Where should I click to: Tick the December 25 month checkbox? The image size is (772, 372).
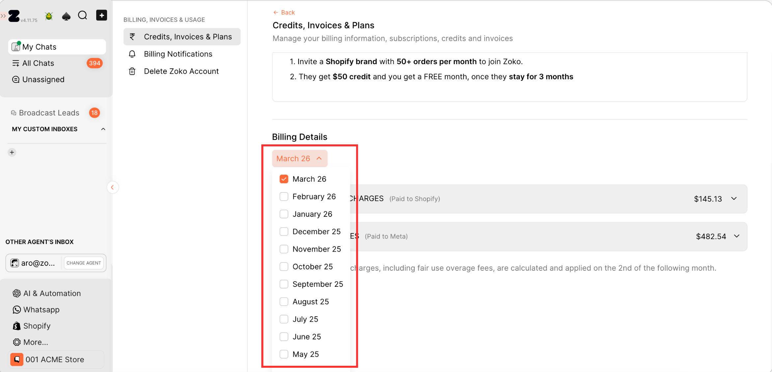click(x=284, y=232)
